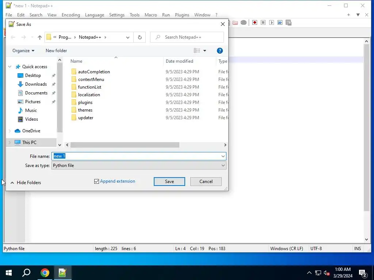Collapse folder pane with Hide Folders
Viewport: 374px width, 280px height.
click(26, 183)
